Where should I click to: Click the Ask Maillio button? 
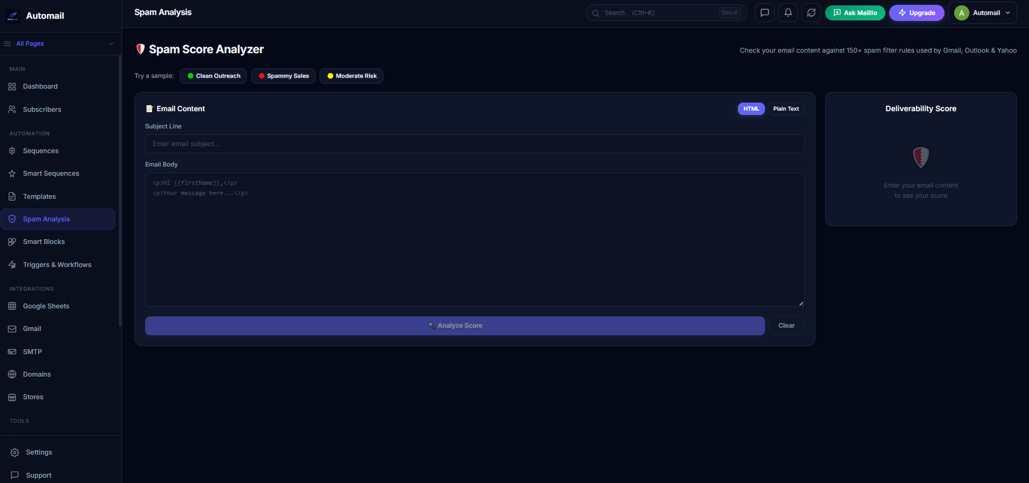(855, 13)
